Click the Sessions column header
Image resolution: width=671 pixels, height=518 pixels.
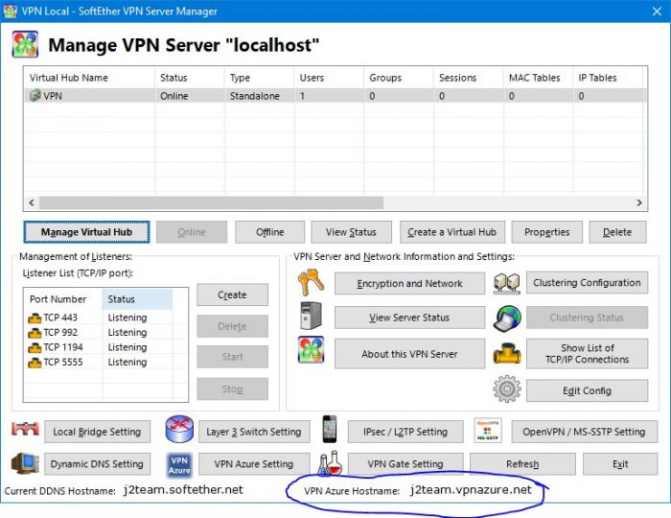(469, 78)
